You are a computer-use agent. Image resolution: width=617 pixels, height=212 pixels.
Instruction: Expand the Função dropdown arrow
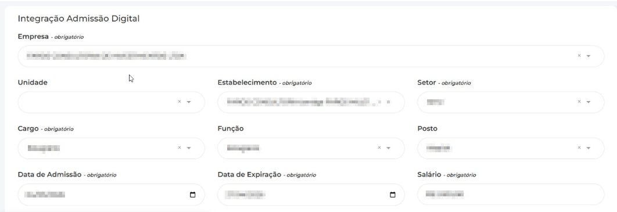tap(388, 148)
